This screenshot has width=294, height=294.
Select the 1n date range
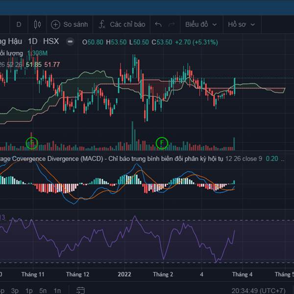[x=57, y=291]
